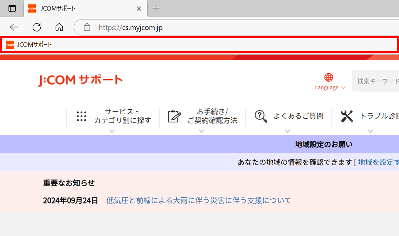Open よくあるご質問 menu

click(x=299, y=116)
